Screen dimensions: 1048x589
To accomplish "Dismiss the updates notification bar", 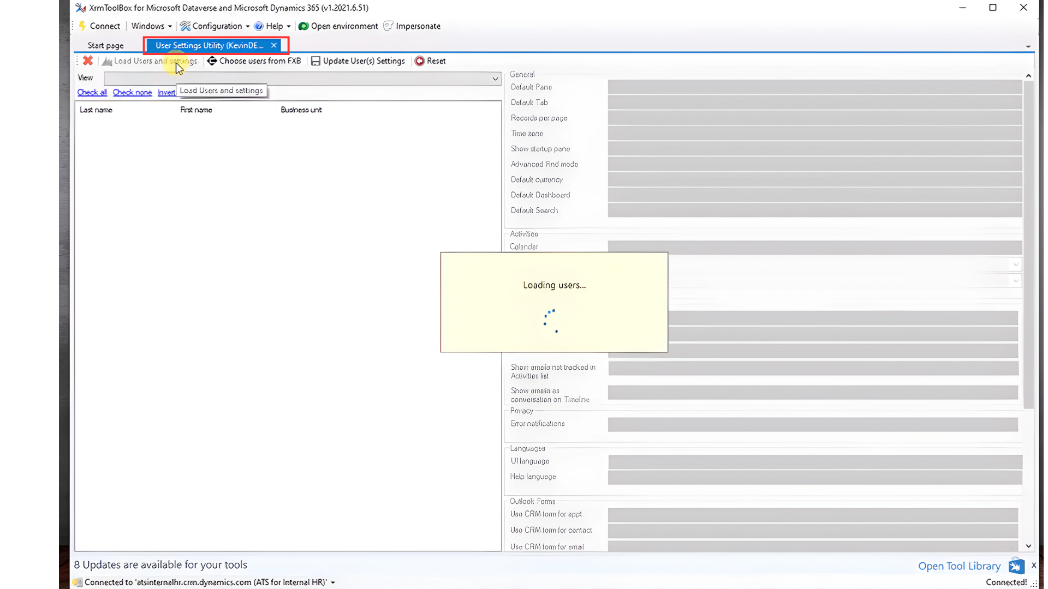I will (x=1034, y=565).
